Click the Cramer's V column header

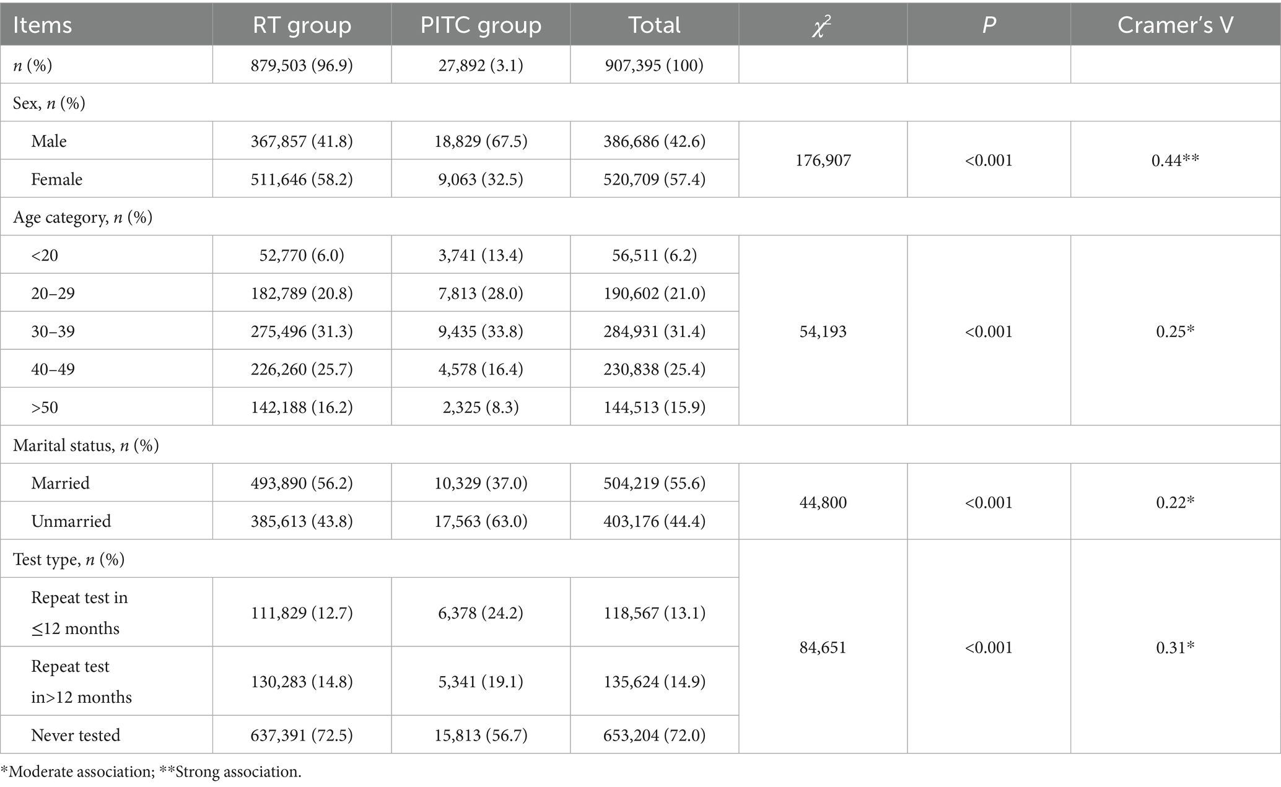click(x=1175, y=25)
